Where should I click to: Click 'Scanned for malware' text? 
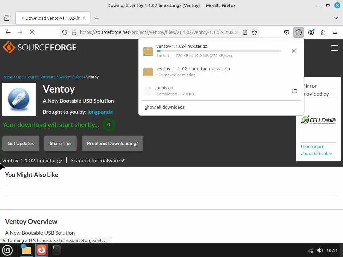click(97, 160)
